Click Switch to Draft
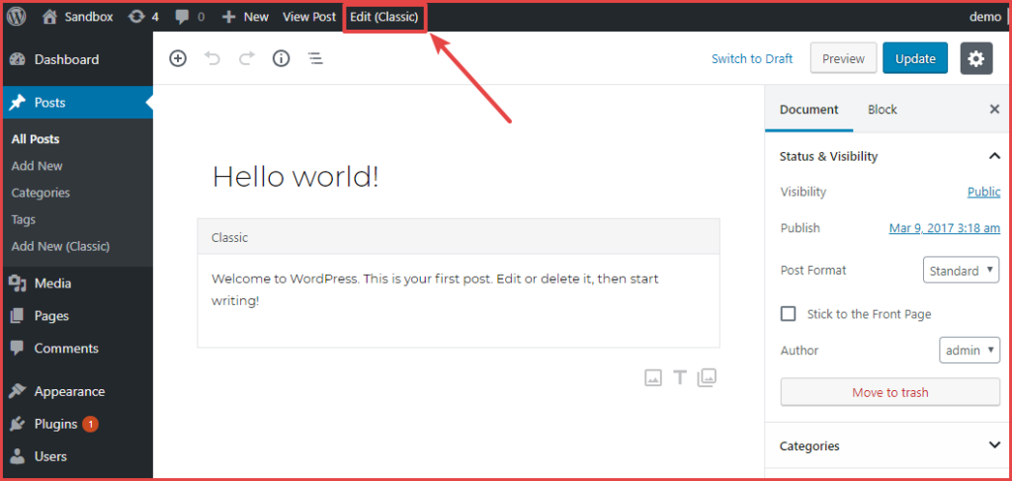Viewport: 1012px width, 481px height. point(752,58)
